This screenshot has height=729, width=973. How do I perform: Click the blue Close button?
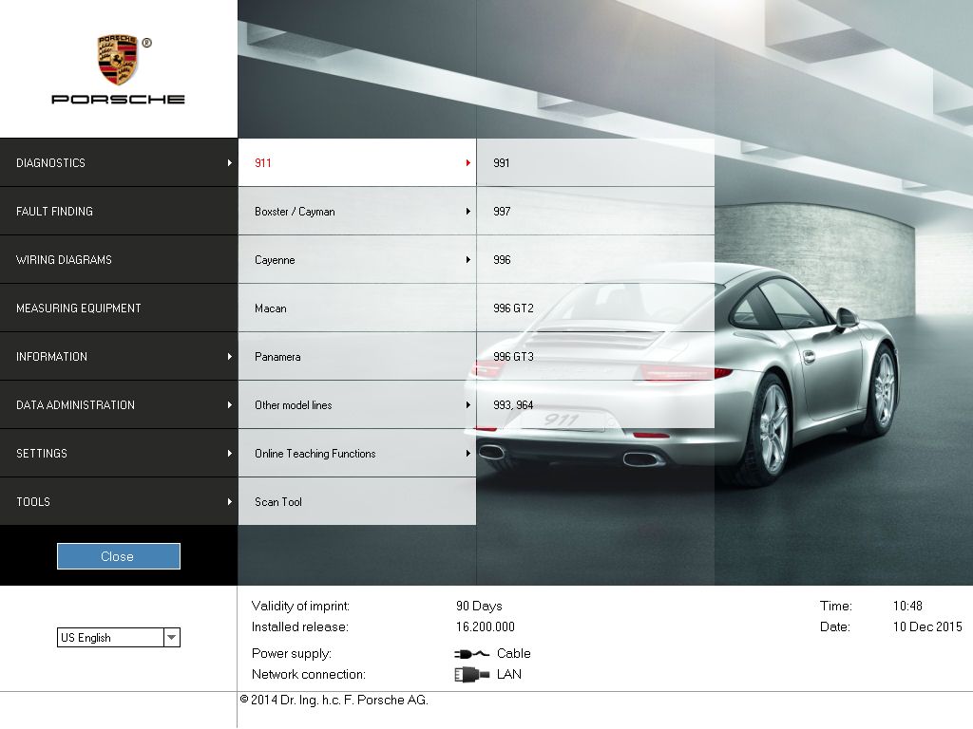click(x=119, y=556)
